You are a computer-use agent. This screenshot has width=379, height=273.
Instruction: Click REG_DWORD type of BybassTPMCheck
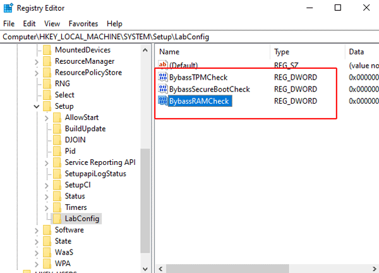296,77
